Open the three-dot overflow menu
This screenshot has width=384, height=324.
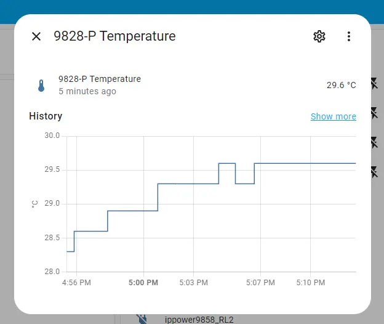pyautogui.click(x=349, y=36)
